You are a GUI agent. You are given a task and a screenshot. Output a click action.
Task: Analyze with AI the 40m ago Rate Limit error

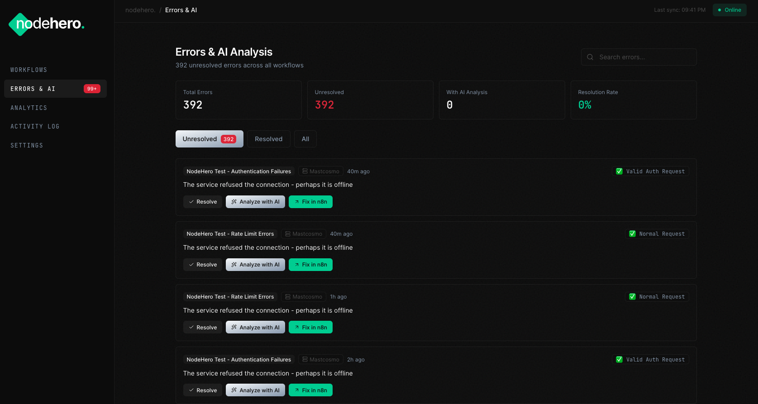255,265
